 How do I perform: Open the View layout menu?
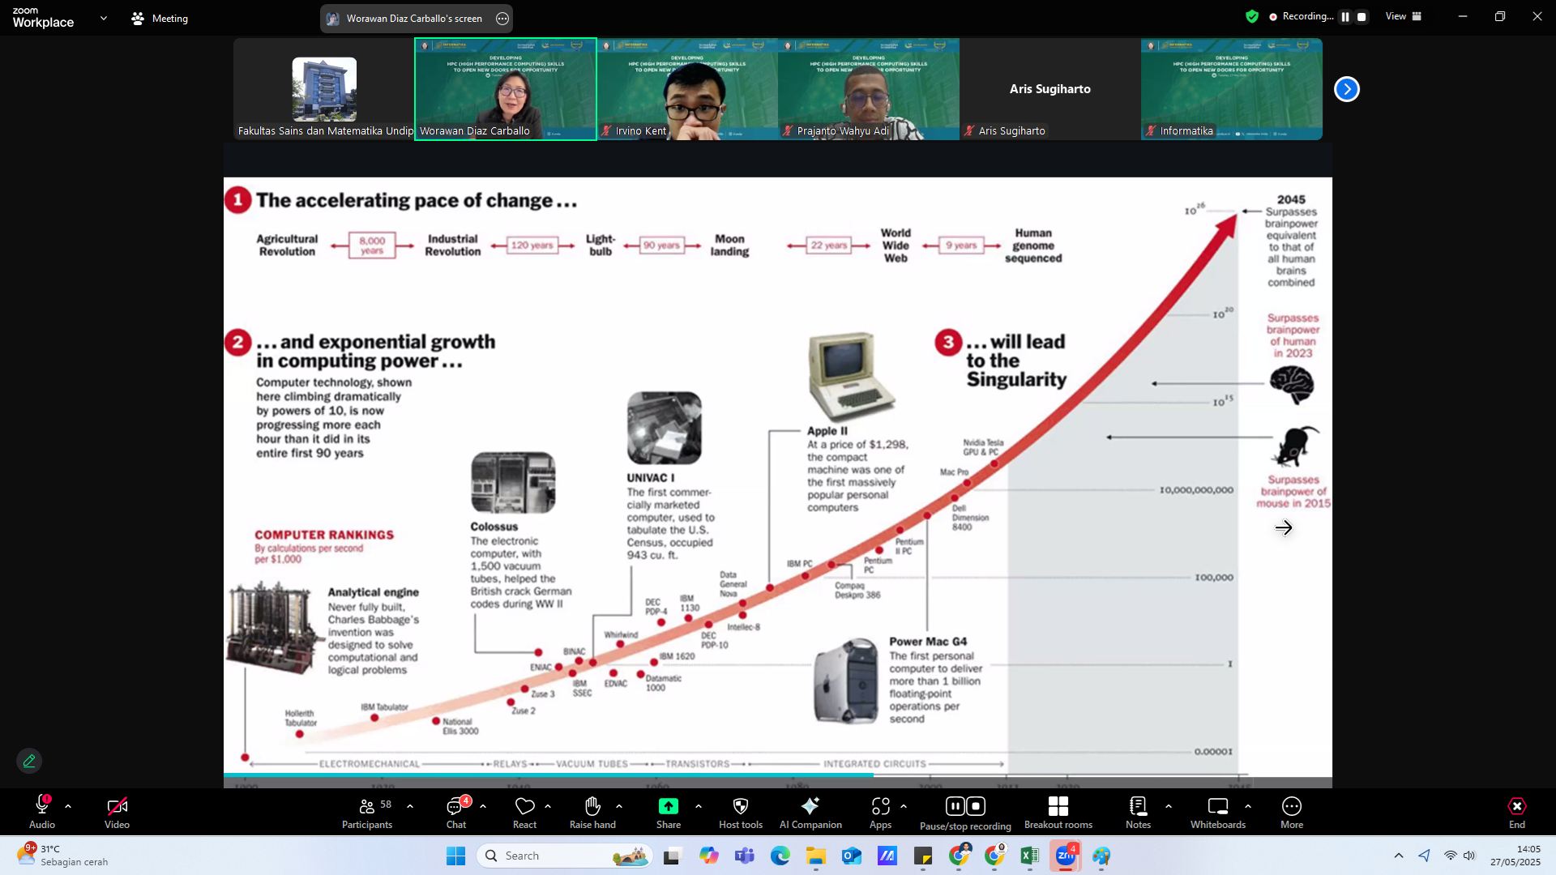tap(1403, 17)
